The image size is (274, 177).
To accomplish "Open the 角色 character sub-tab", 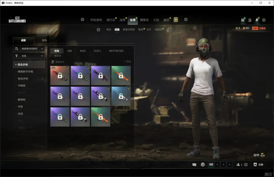I will [x=109, y=30].
